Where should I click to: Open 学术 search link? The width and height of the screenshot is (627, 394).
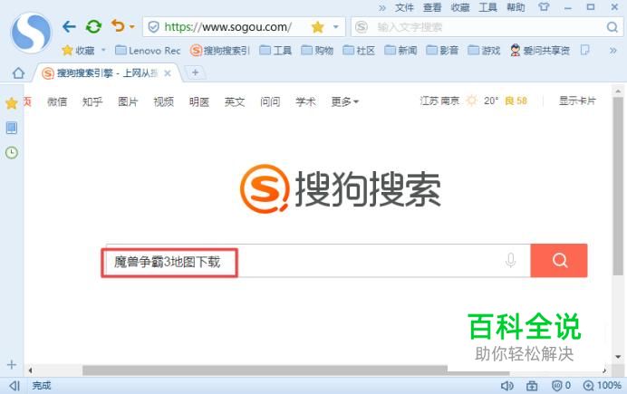coord(305,101)
